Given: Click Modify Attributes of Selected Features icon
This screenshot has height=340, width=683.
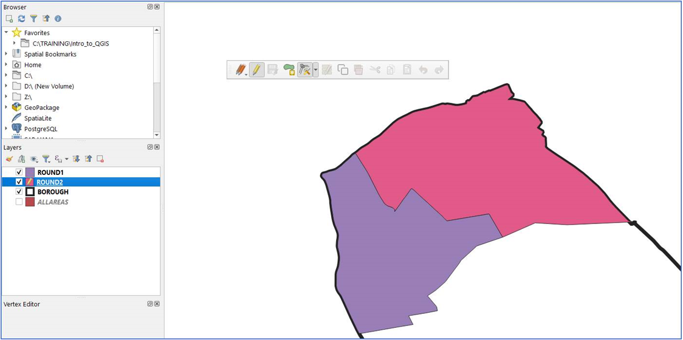Looking at the screenshot, I should pos(327,70).
